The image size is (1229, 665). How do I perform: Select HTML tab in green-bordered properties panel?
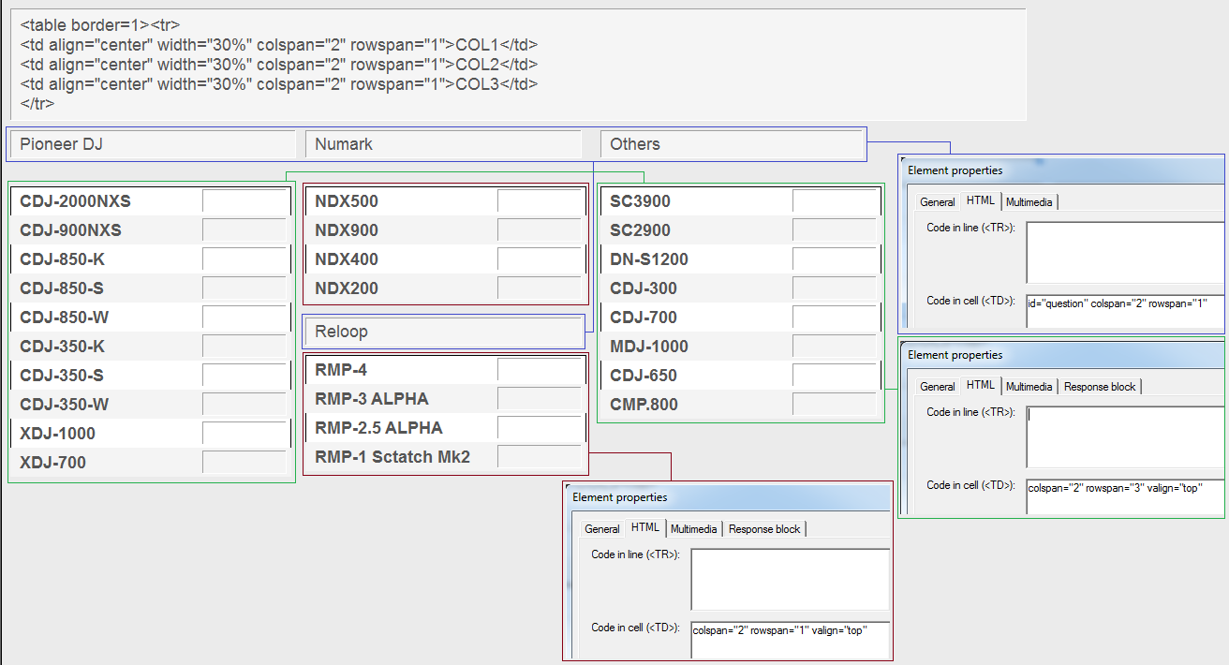[x=981, y=385]
